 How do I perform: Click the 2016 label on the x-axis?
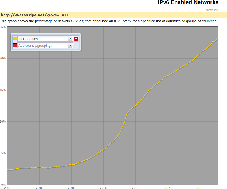199,188
